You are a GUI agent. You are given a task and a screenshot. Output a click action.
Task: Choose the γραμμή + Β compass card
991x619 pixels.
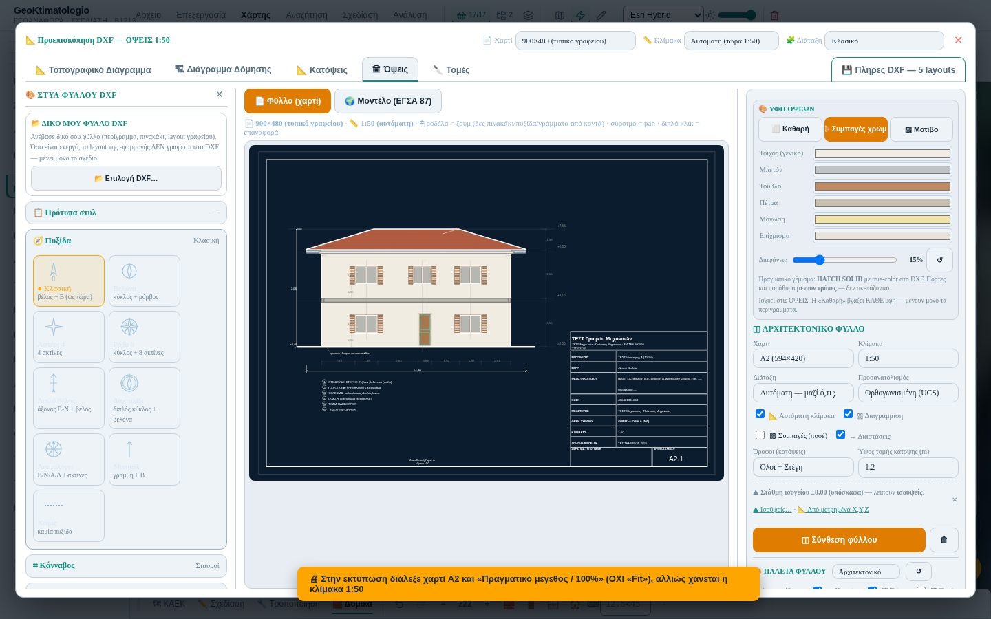click(145, 459)
